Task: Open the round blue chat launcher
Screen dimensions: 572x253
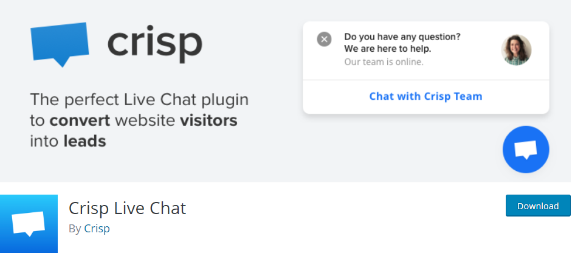Action: click(x=526, y=149)
